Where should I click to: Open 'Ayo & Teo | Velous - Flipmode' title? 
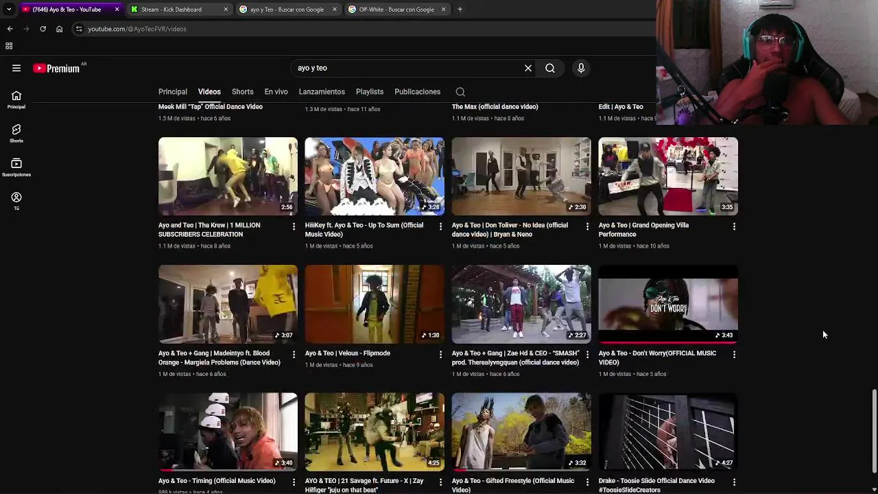348,353
